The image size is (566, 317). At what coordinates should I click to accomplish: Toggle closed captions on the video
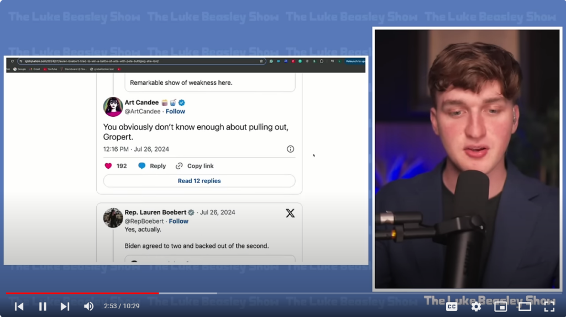tap(452, 306)
